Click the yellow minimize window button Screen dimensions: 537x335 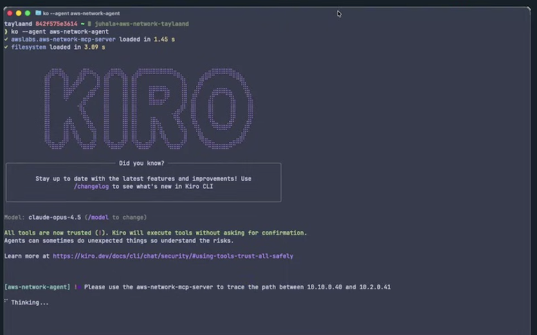(x=19, y=13)
